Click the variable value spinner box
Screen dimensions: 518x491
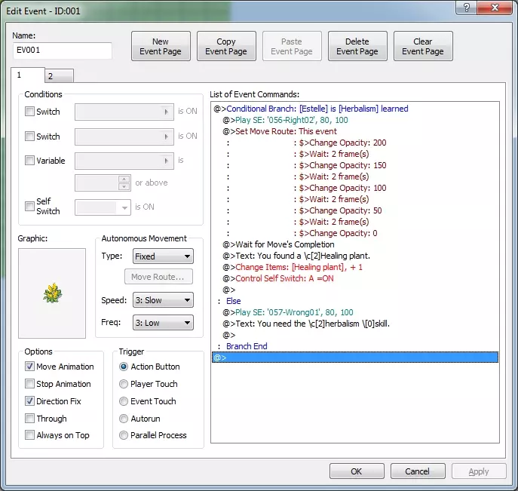[103, 183]
